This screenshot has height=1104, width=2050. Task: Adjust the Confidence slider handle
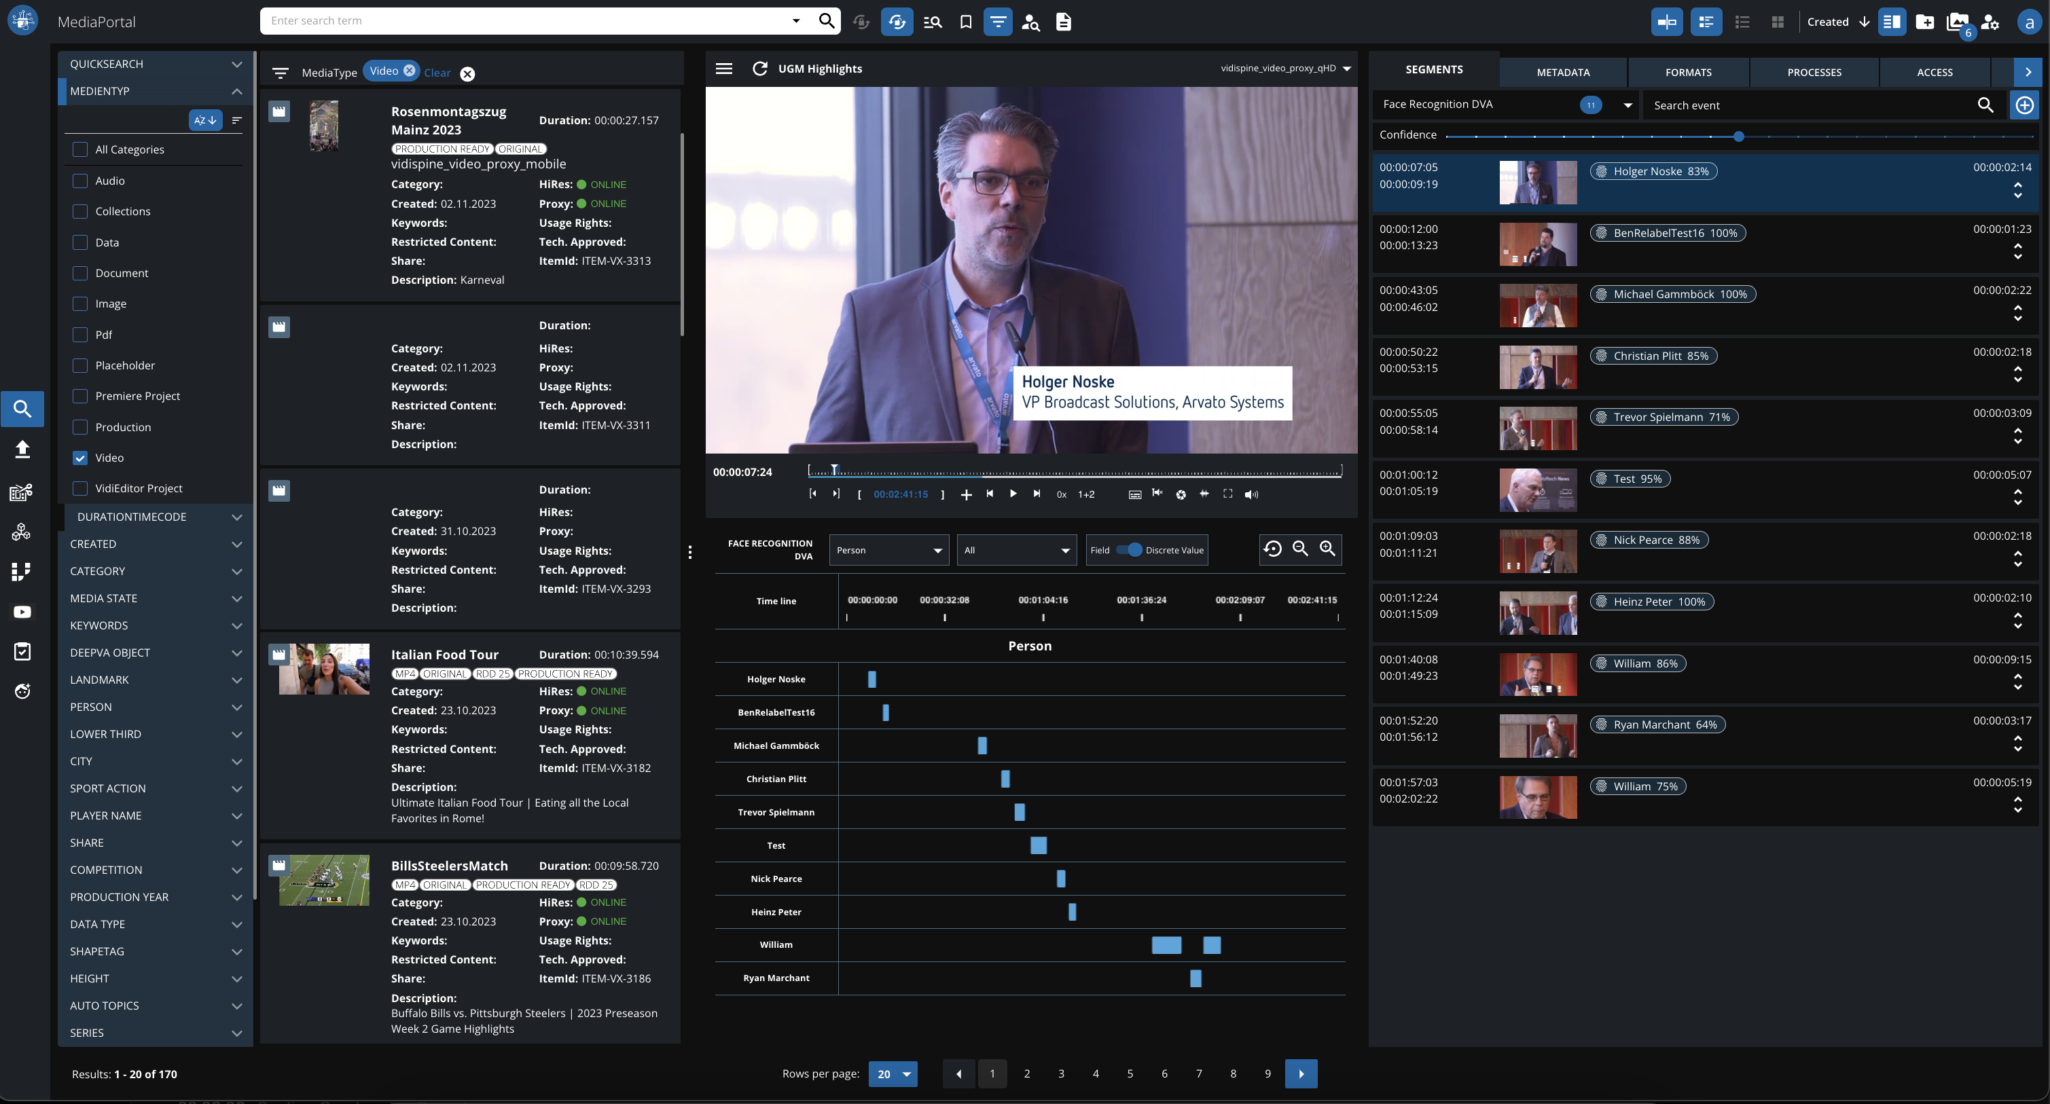pyautogui.click(x=1739, y=136)
